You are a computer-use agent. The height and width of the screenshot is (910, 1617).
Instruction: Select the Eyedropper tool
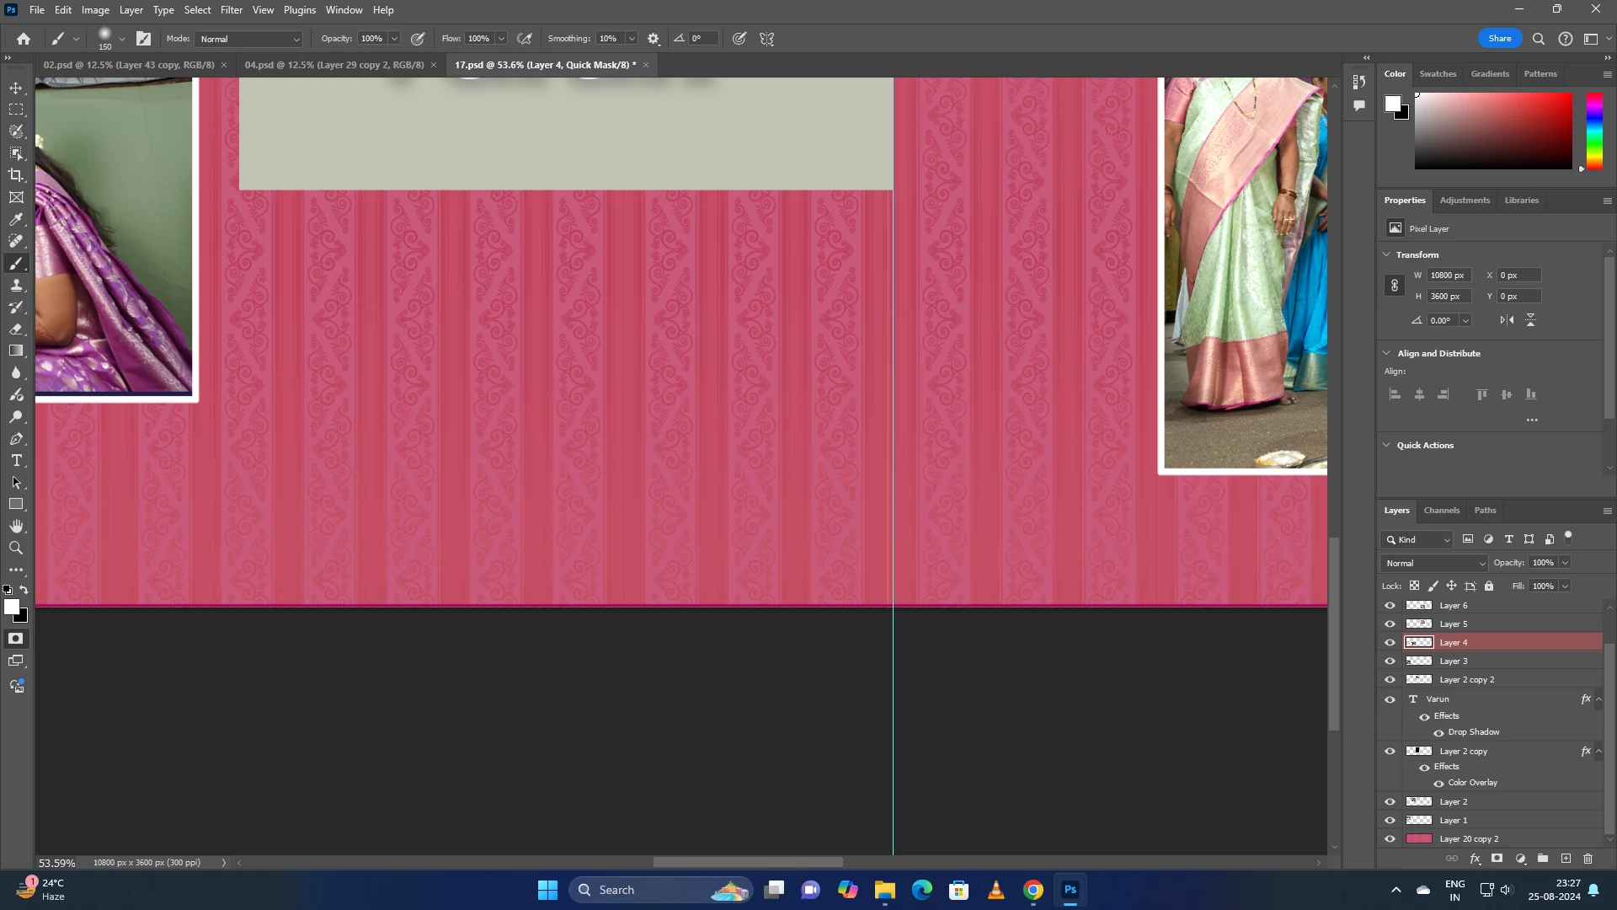(x=16, y=219)
